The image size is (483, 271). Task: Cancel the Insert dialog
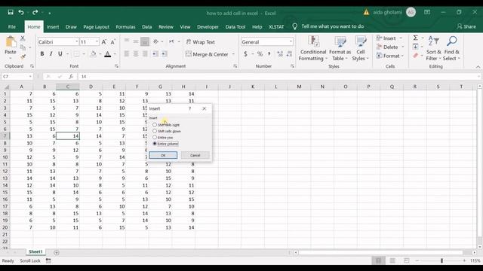point(195,155)
